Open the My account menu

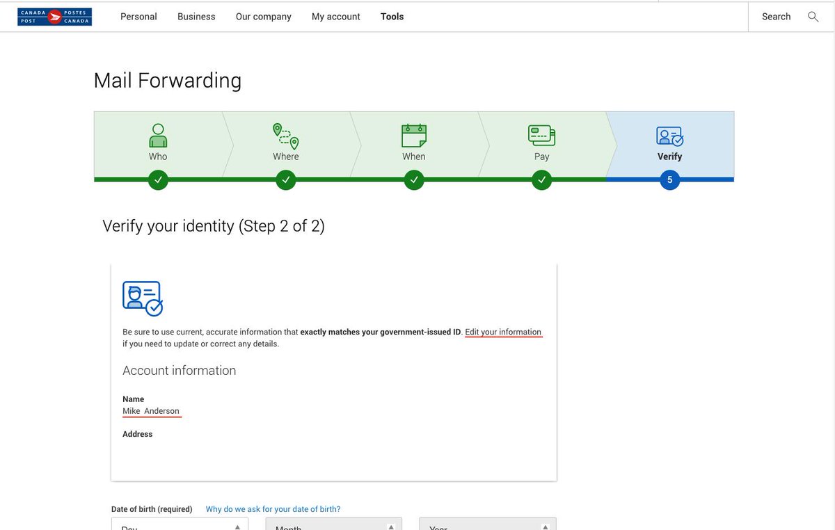[x=336, y=16]
